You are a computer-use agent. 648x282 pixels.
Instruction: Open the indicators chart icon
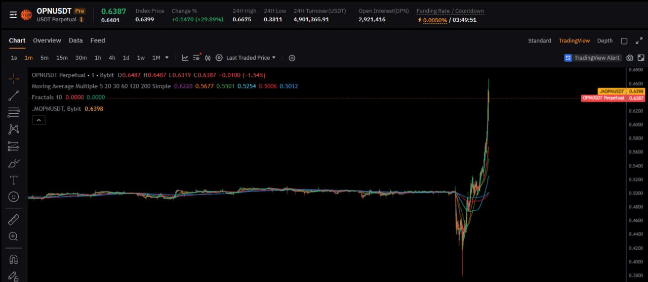coord(185,58)
